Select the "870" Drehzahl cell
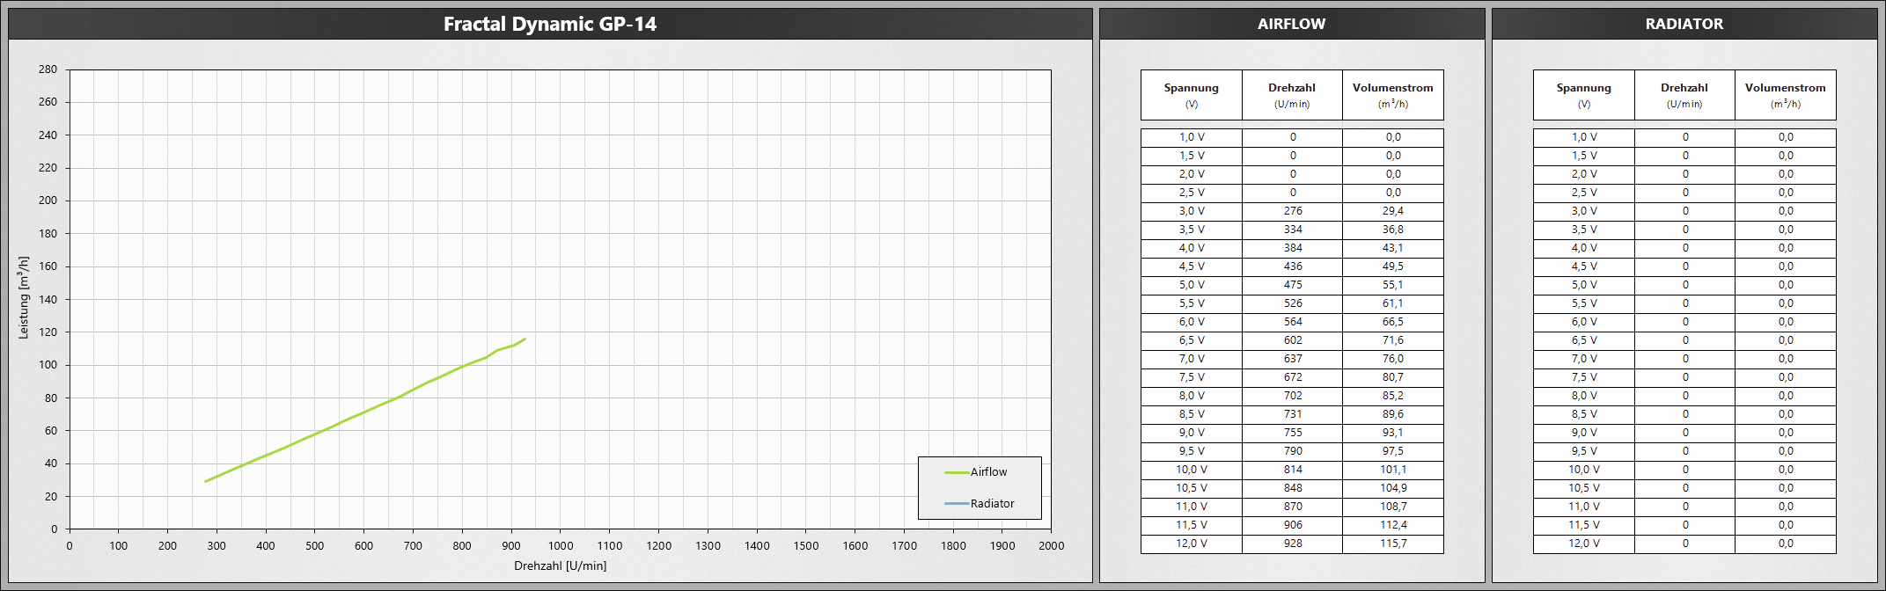Image resolution: width=1886 pixels, height=591 pixels. pos(1292,507)
